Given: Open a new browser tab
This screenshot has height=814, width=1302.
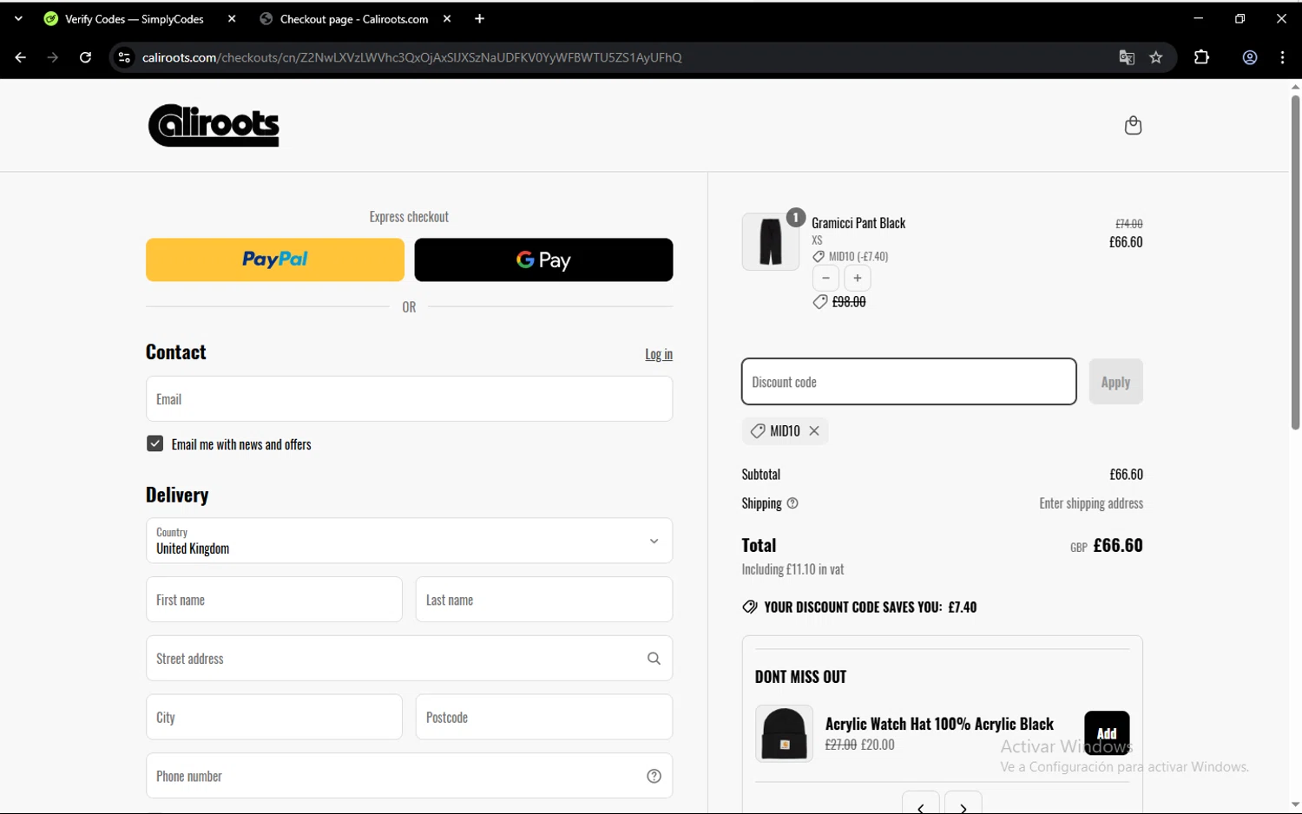Looking at the screenshot, I should (480, 19).
